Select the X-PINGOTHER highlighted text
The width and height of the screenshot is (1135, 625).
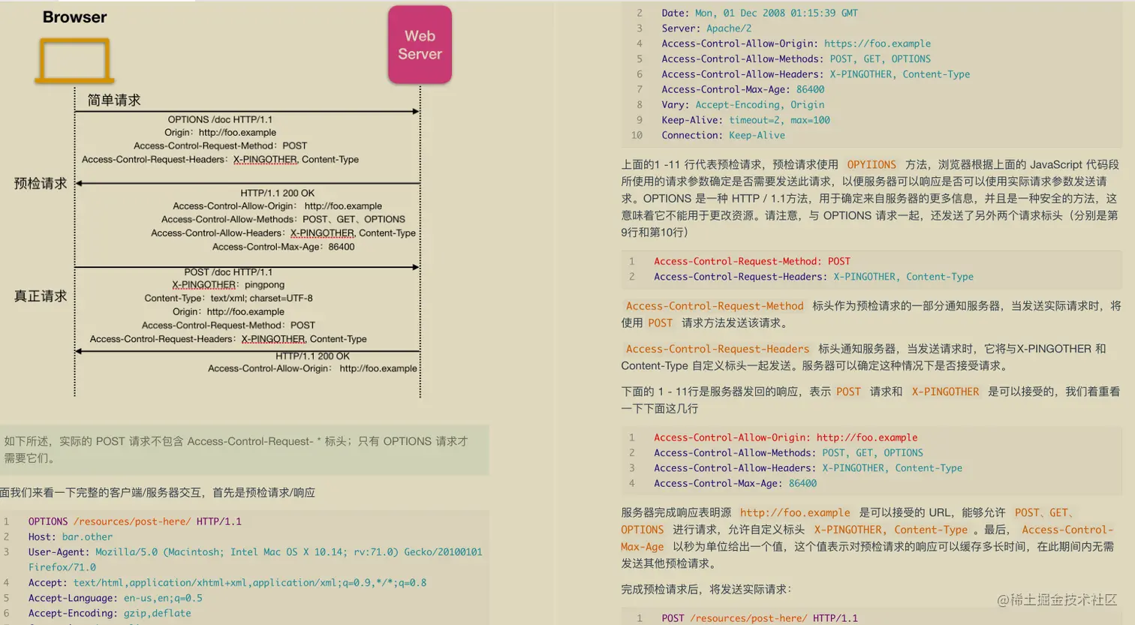pyautogui.click(x=945, y=391)
